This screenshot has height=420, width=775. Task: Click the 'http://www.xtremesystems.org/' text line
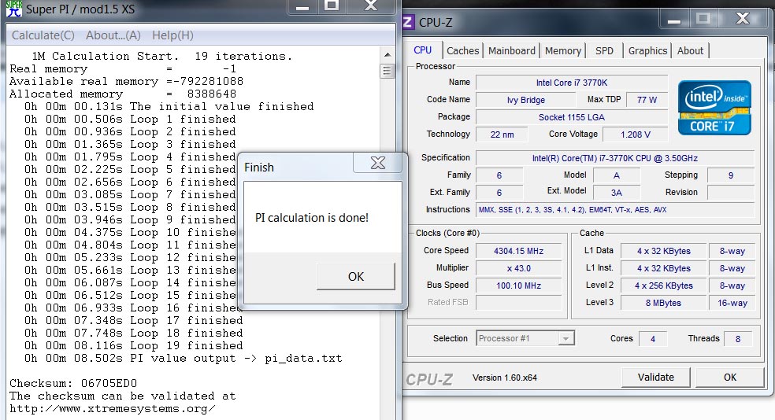pos(112,409)
